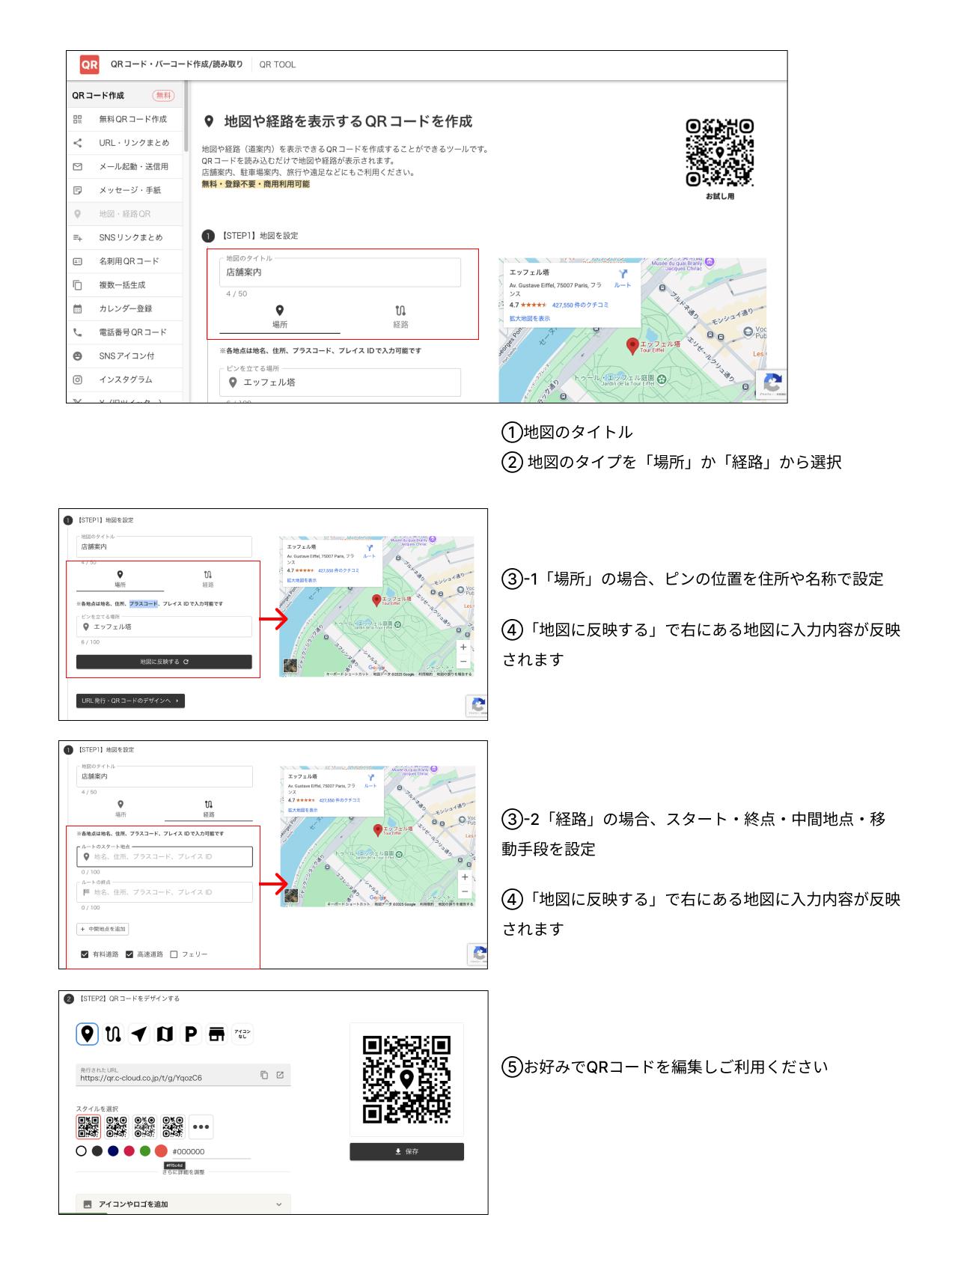The width and height of the screenshot is (958, 1265).
Task: Click the ルートのスタート地点 input field
Action: [x=165, y=856]
